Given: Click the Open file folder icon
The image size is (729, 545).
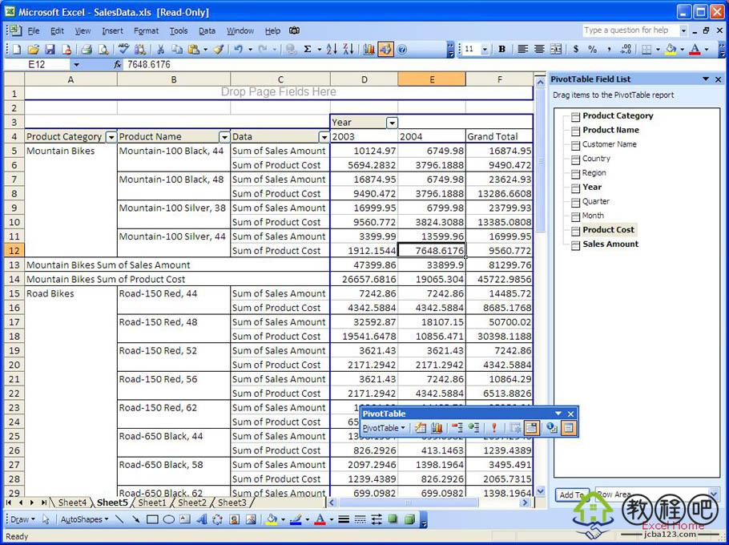Looking at the screenshot, I should click(33, 49).
